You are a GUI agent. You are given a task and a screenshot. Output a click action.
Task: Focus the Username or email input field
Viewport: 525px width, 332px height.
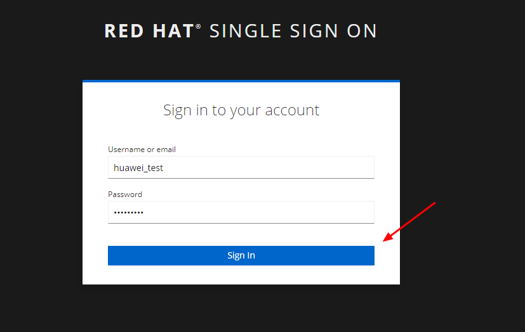(x=241, y=168)
